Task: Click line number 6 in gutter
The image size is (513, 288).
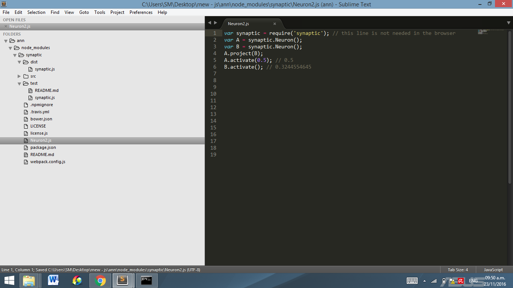Action: 215,67
